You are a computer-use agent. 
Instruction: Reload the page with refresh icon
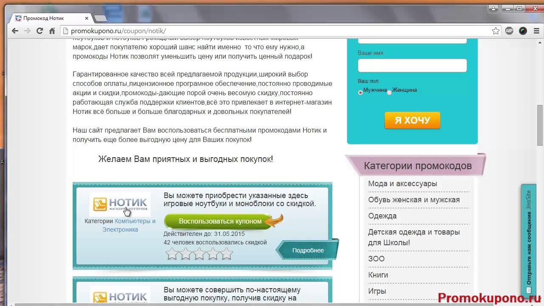40,31
